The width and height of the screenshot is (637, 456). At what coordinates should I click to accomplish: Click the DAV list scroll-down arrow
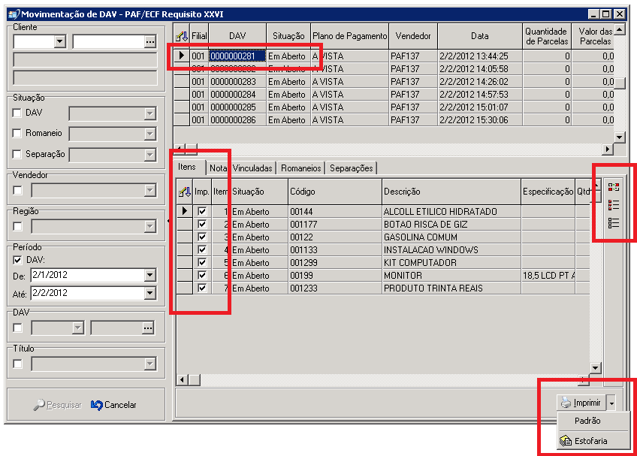[x=619, y=137]
